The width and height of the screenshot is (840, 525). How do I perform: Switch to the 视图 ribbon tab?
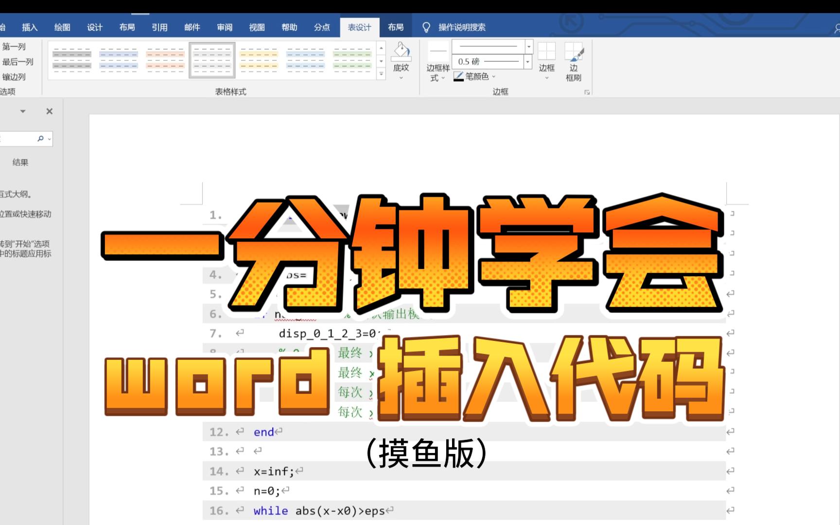click(257, 27)
